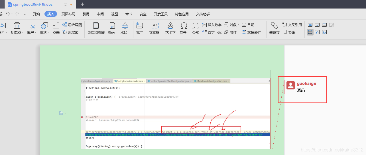Click the 功能图 barcode icon
366x155 pixels.
pyautogui.click(x=17, y=26)
